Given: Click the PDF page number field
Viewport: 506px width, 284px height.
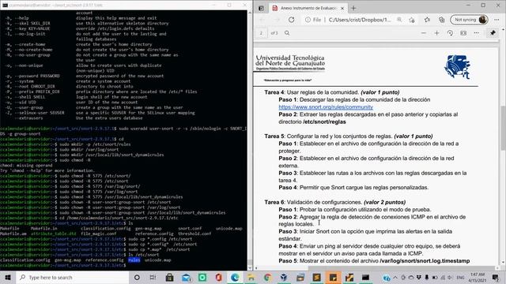Looking at the screenshot, I should coord(261,33).
